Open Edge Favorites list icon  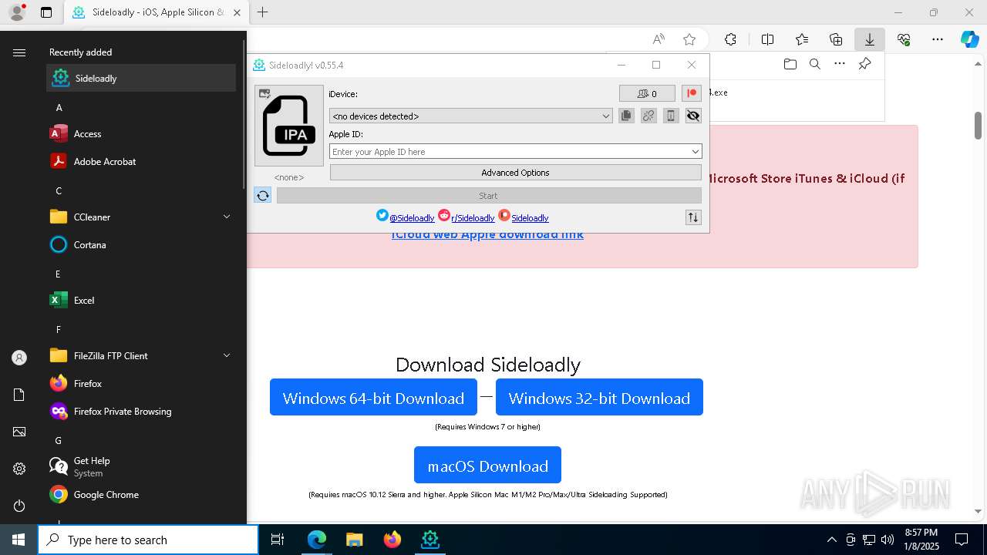[x=802, y=39]
